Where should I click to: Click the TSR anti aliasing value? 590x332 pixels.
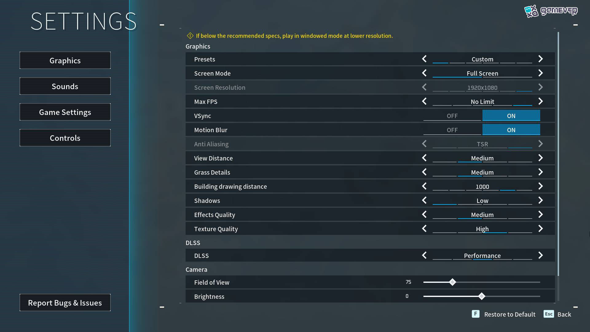click(482, 144)
